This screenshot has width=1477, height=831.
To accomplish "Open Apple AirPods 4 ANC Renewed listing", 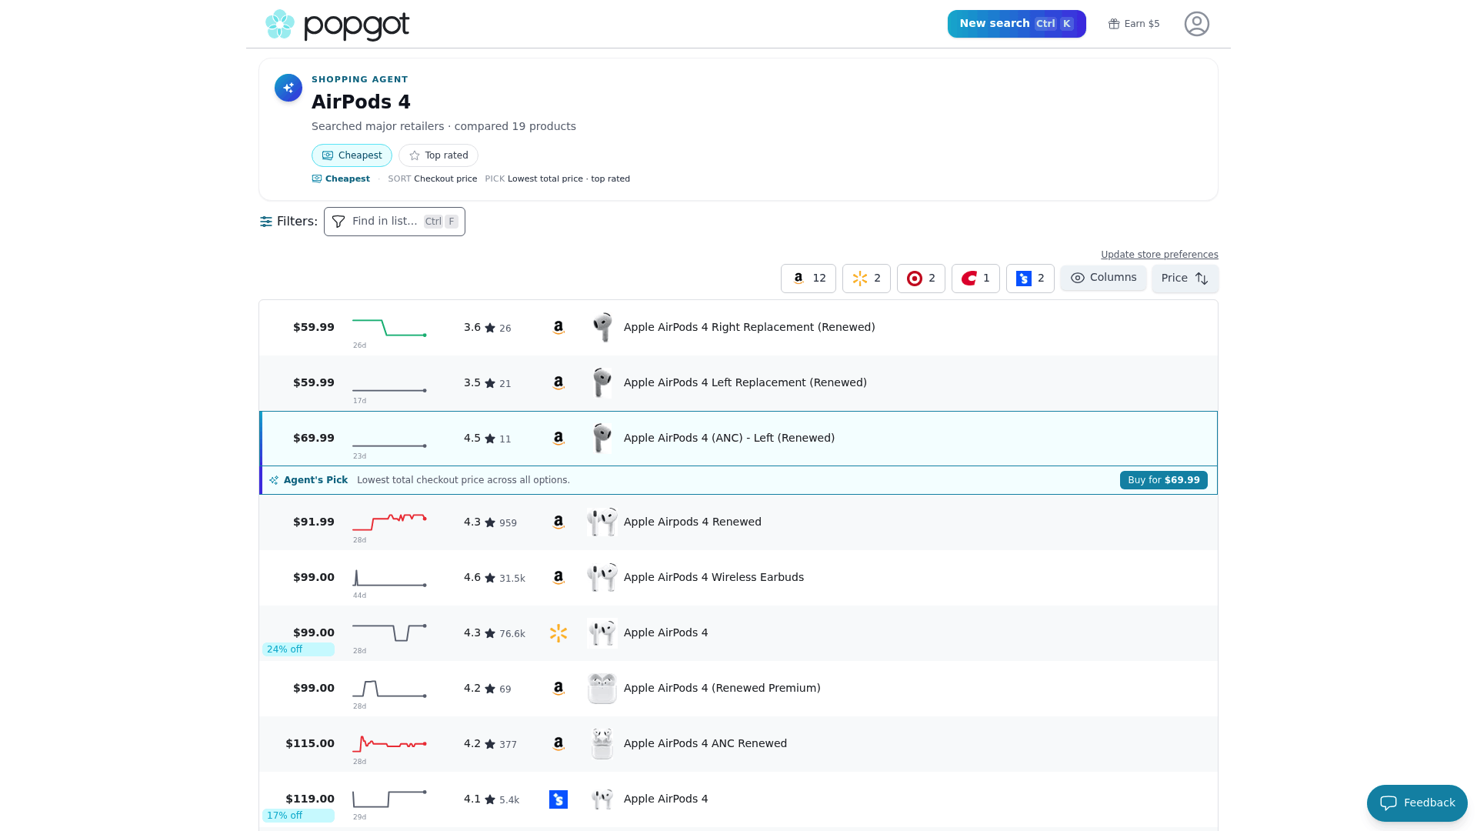I will pyautogui.click(x=705, y=744).
